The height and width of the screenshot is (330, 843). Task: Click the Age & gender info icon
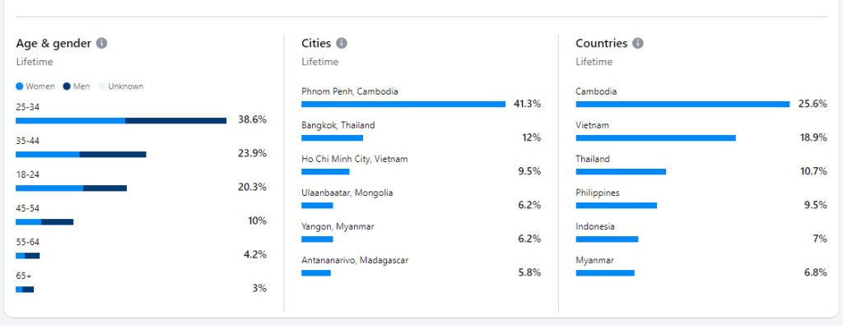tap(102, 44)
